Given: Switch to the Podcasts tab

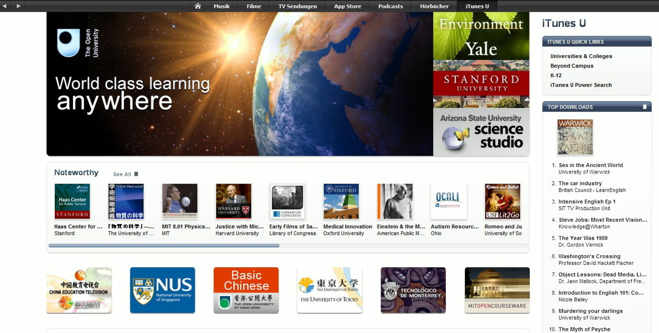Looking at the screenshot, I should (390, 6).
